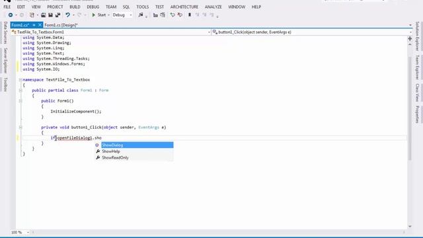Switch to the Form1.cs [Design] tab

(x=61, y=25)
